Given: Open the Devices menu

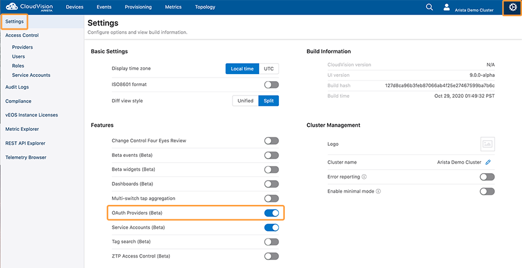Looking at the screenshot, I should click(x=75, y=7).
